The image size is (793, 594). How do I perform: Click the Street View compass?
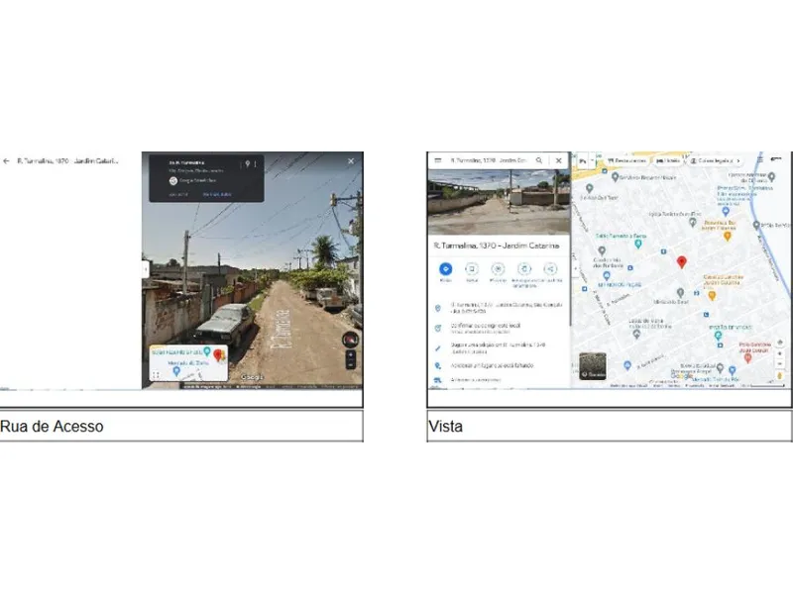pos(349,340)
